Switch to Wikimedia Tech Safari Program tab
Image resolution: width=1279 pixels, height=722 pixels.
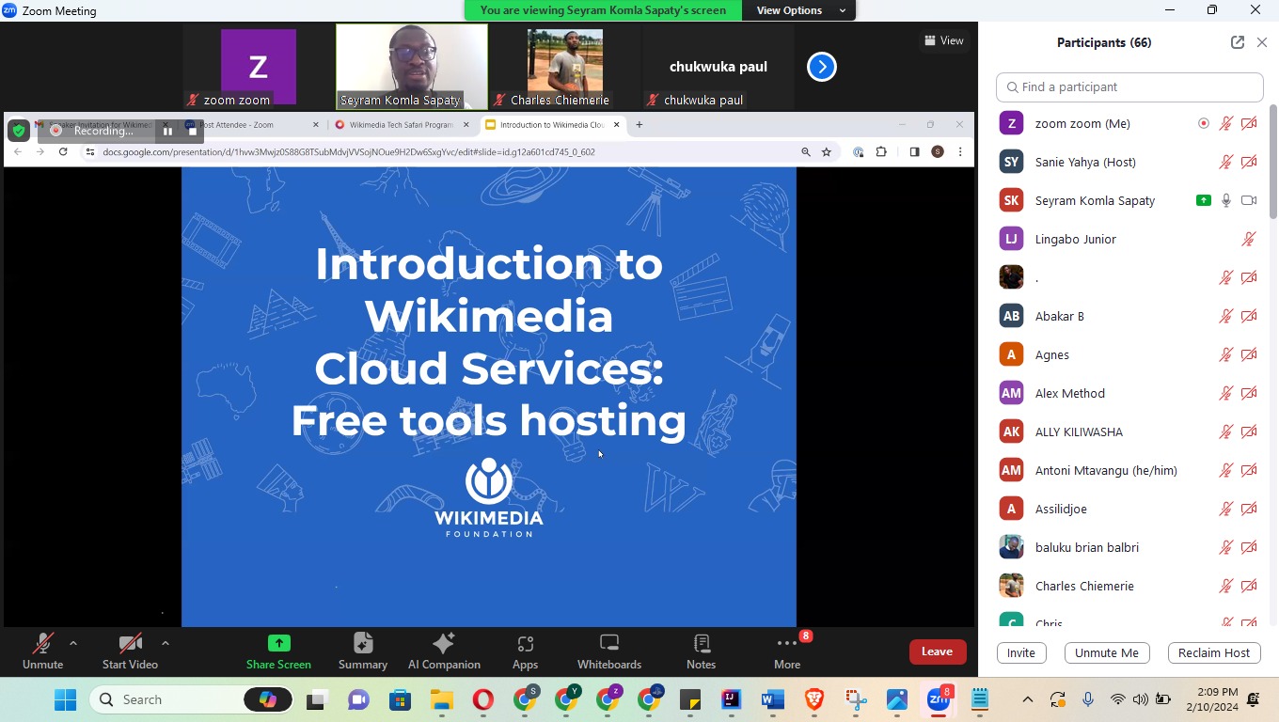[403, 124]
